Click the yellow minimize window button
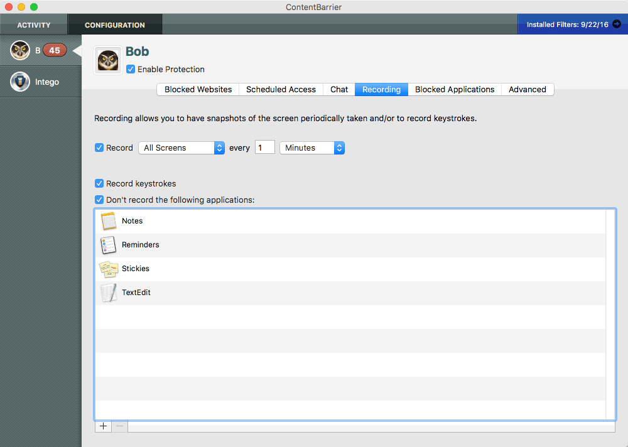The image size is (628, 447). 21,7
